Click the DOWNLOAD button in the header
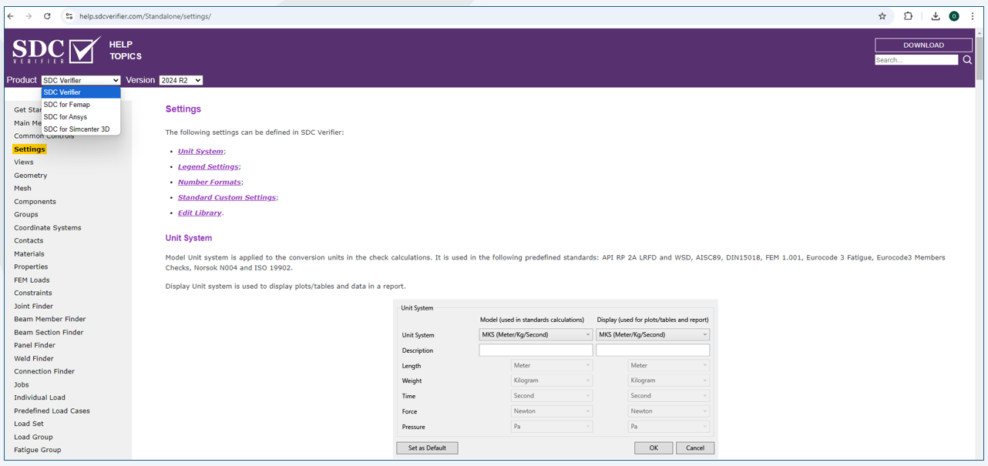 (923, 45)
